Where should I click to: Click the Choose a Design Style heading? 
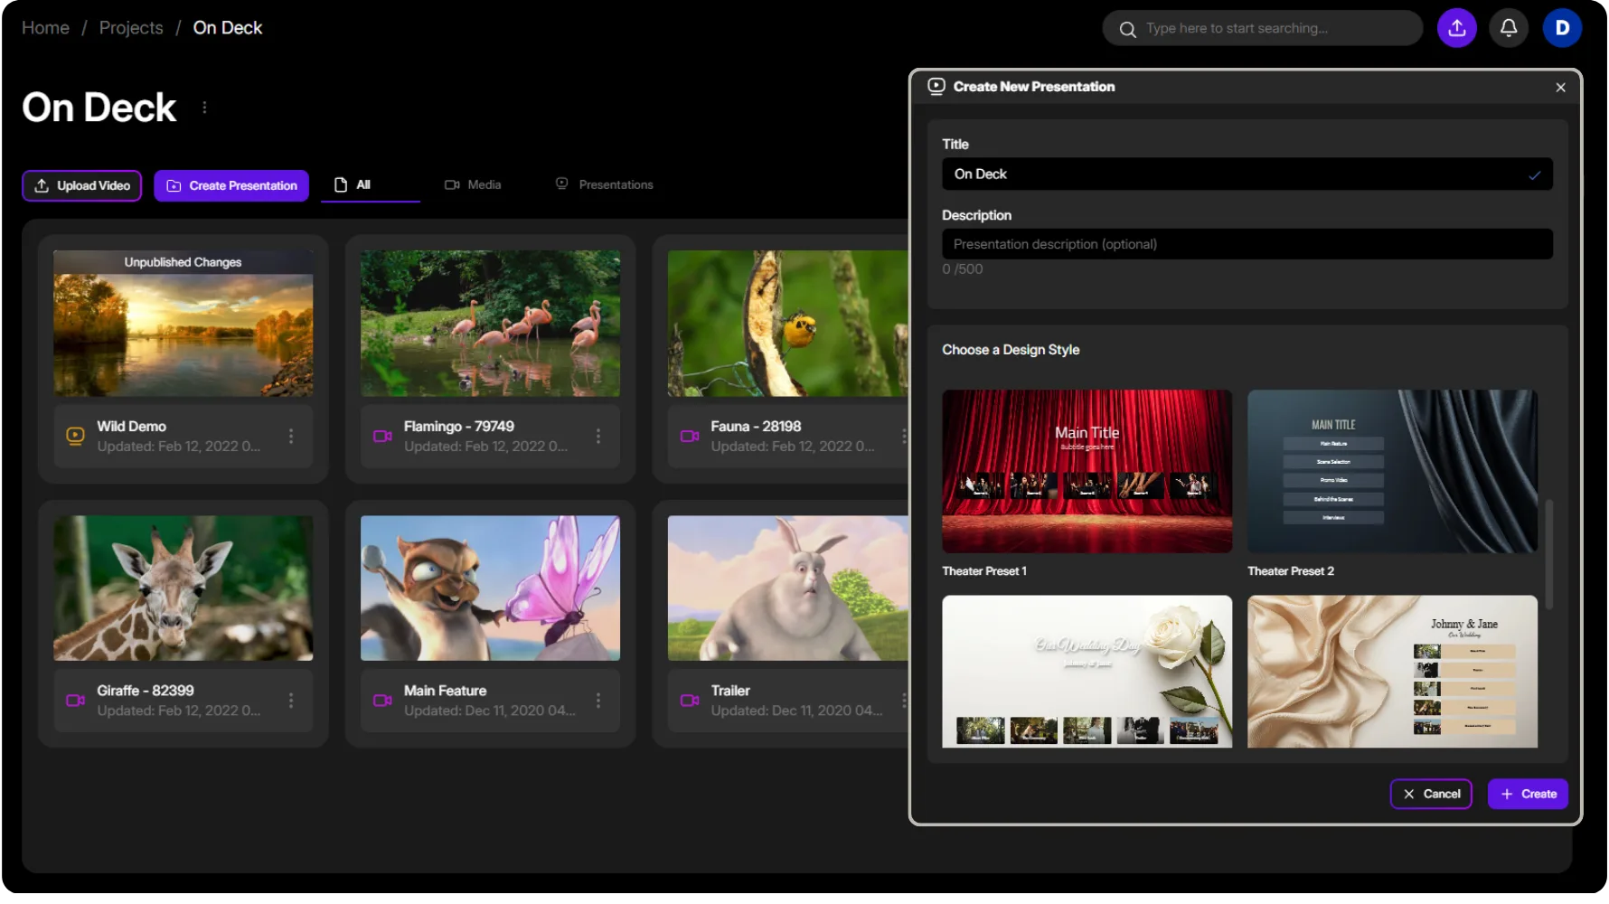pos(1011,350)
